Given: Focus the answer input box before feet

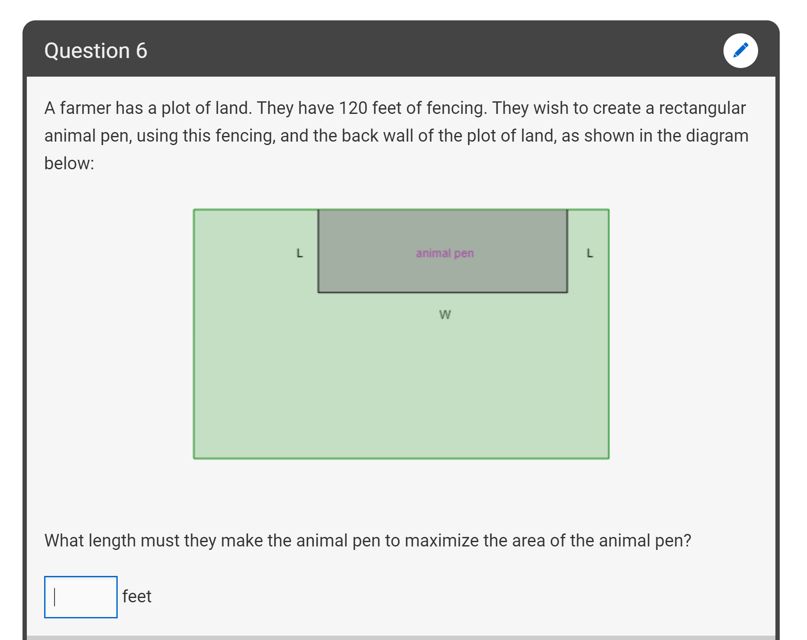Looking at the screenshot, I should click(81, 597).
